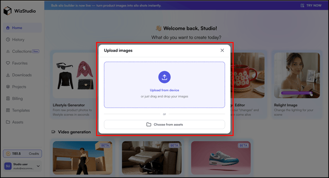Click the circular upload arrow icon
329x178 pixels.
[164, 77]
